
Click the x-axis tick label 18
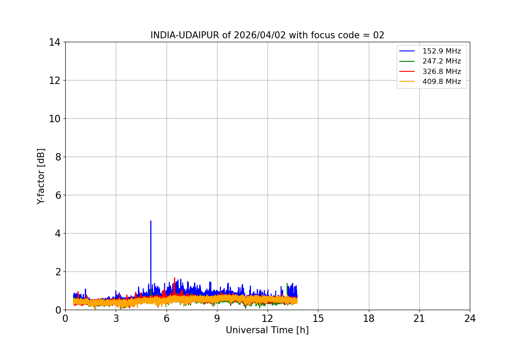pos(369,318)
